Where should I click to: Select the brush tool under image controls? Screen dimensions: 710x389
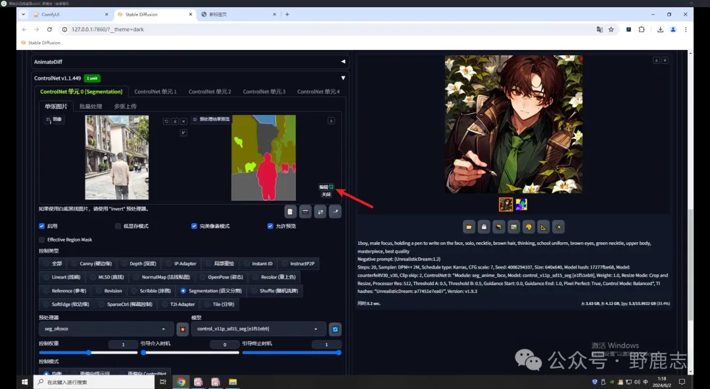183,132
